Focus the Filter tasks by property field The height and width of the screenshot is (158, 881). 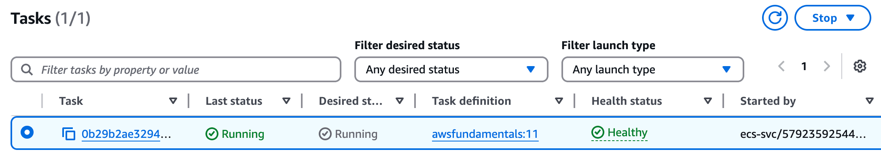tap(176, 70)
